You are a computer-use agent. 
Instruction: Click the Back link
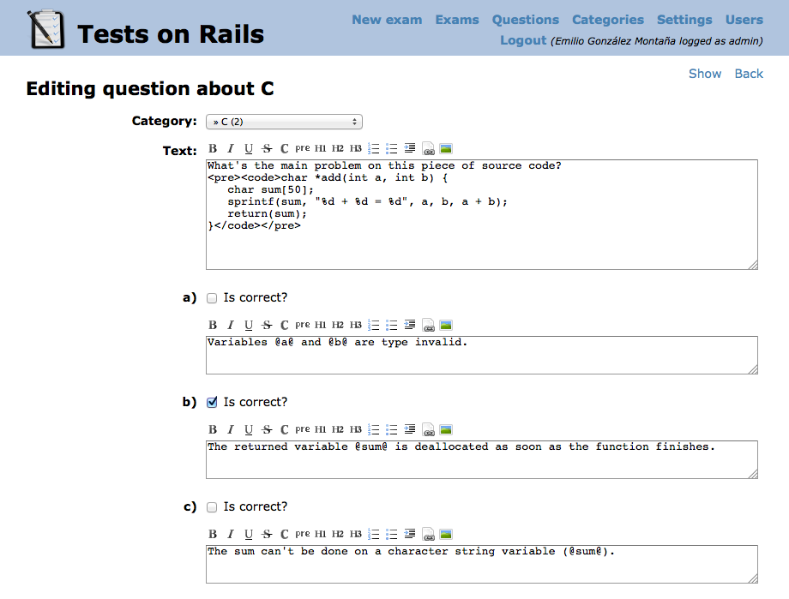click(x=749, y=74)
